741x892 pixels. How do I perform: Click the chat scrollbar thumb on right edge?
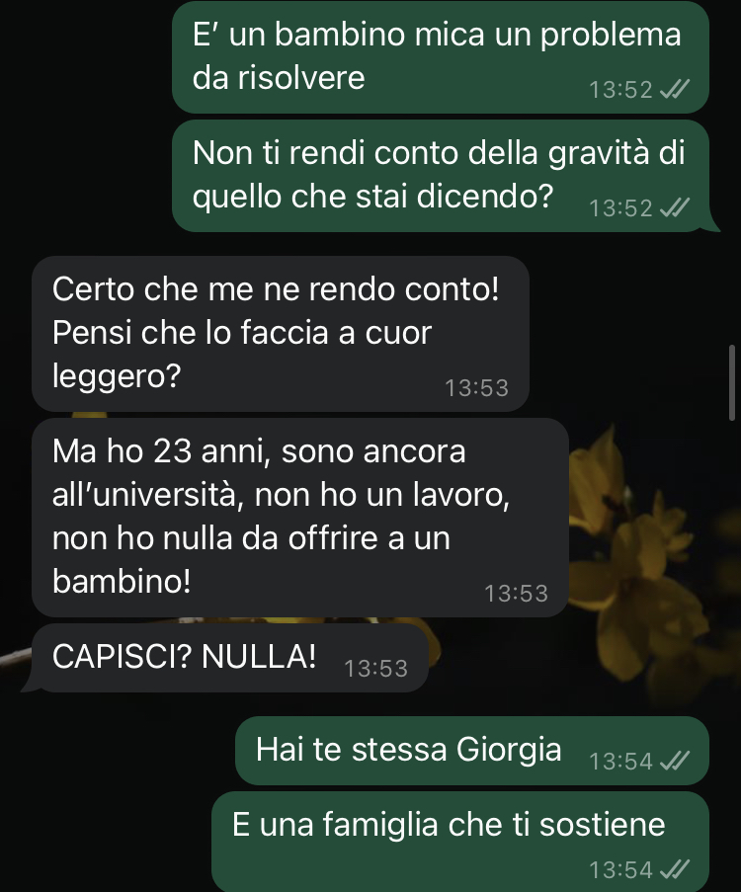[x=732, y=382]
